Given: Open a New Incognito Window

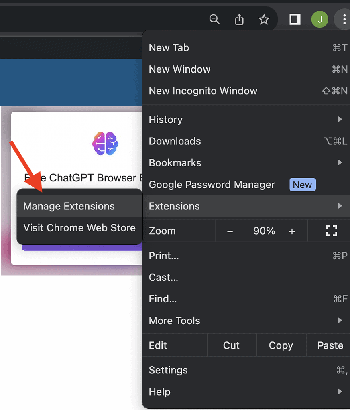Looking at the screenshot, I should pyautogui.click(x=203, y=91).
